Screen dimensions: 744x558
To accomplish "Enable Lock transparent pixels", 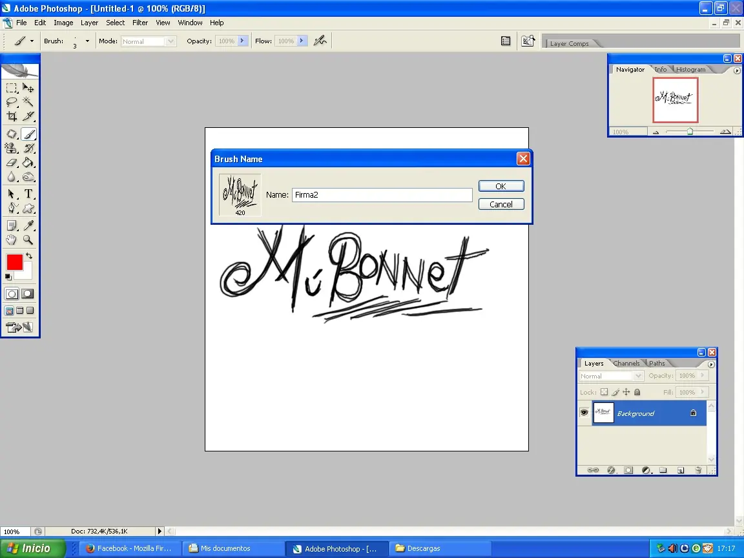I will (604, 391).
